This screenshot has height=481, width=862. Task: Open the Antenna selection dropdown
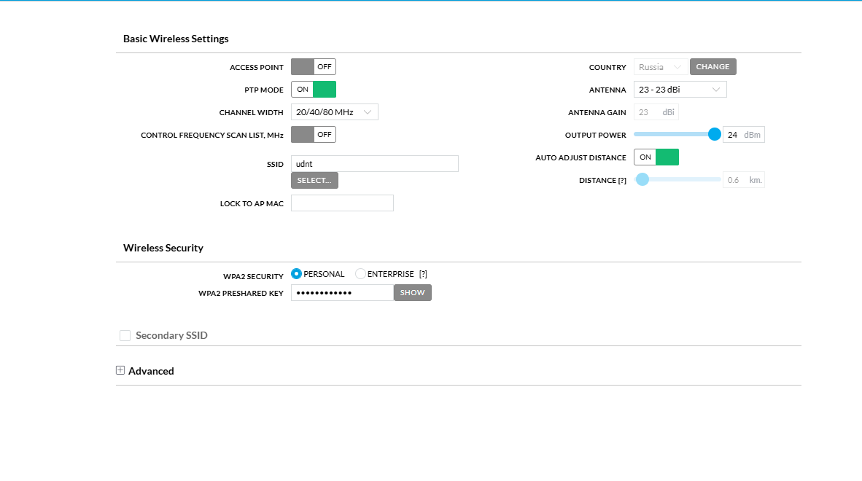click(x=679, y=90)
